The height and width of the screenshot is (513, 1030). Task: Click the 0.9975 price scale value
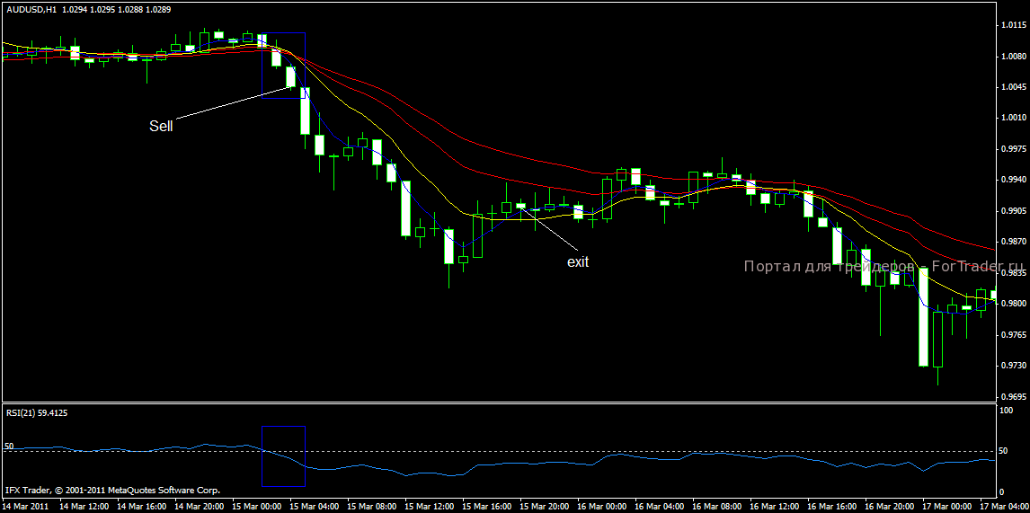(1012, 150)
